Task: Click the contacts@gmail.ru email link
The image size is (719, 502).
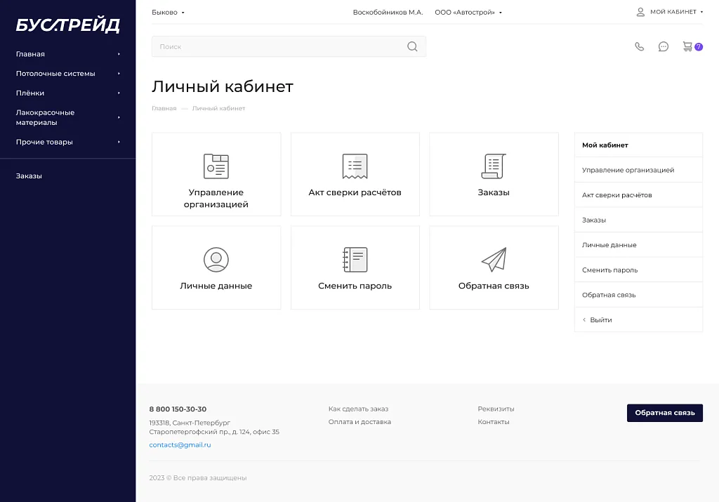Action: (x=180, y=445)
